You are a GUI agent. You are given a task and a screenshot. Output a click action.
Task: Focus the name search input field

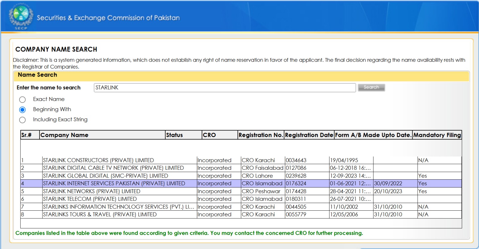coord(225,87)
